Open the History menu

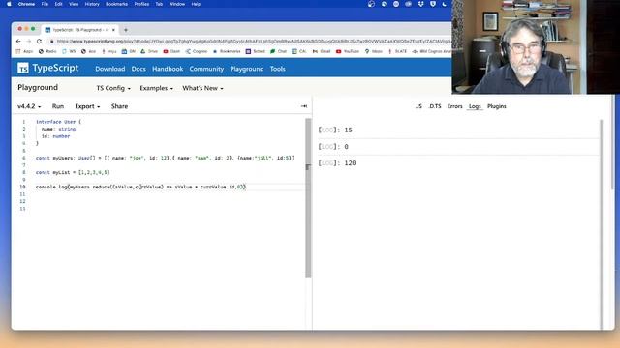coord(92,4)
